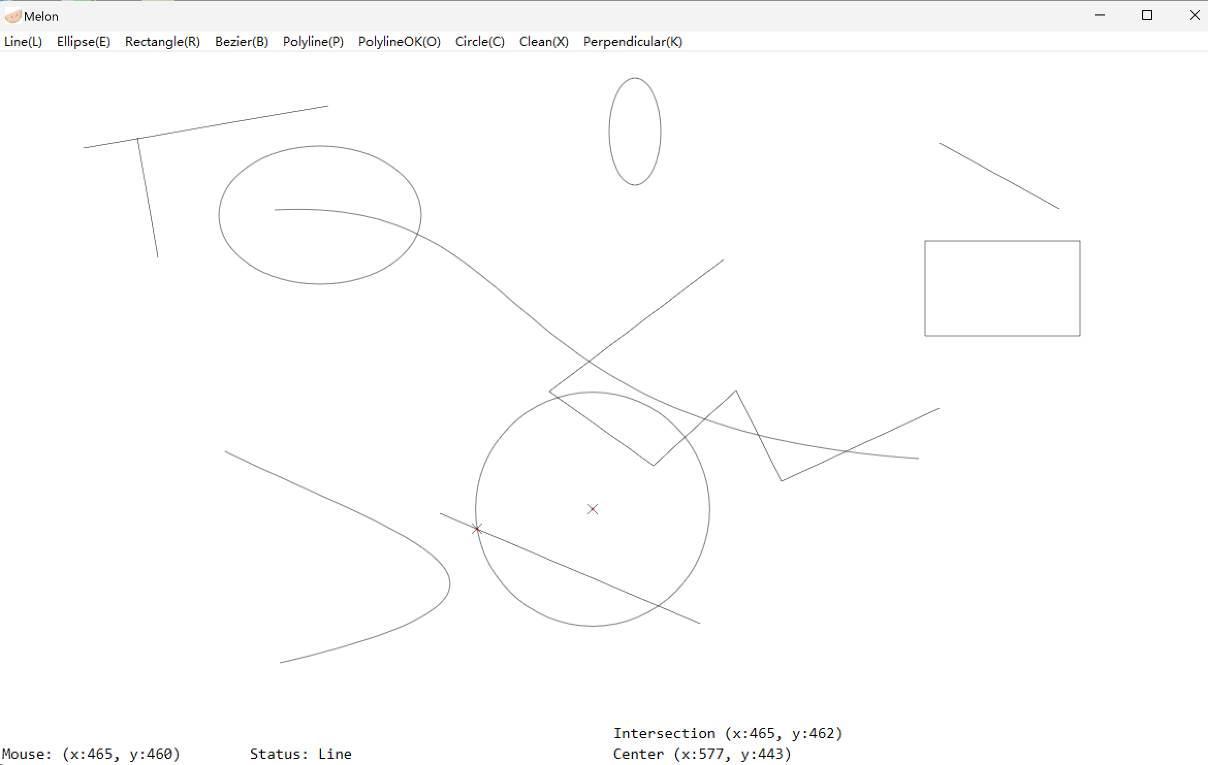Viewport: 1208px width, 765px height.
Task: Open the Bezier(B) curve tool
Action: 242,42
